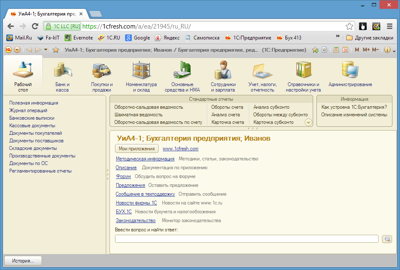Open Регламентированные отчеты in left panel
This screenshot has width=400, height=270.
pos(40,171)
